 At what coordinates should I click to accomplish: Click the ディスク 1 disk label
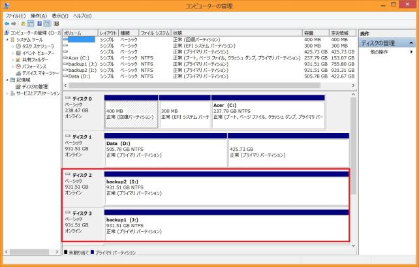pyautogui.click(x=82, y=137)
